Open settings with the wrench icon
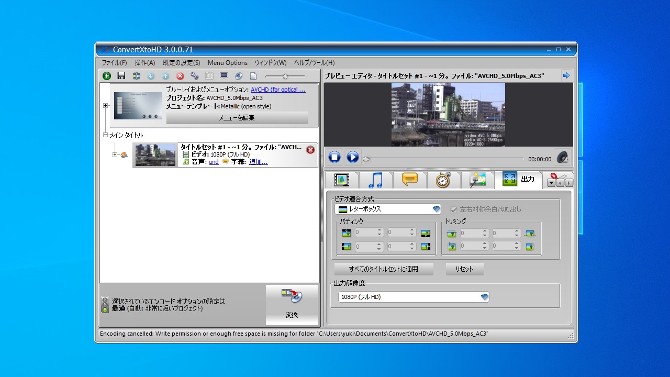Image resolution: width=670 pixels, height=377 pixels. (195, 76)
